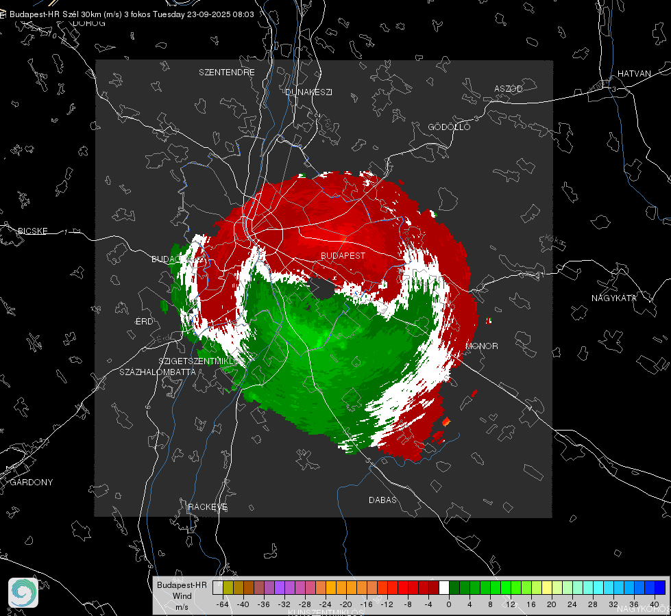This screenshot has width=671, height=616.
Task: Click the SZENTENDRE town label
Action: tap(227, 73)
